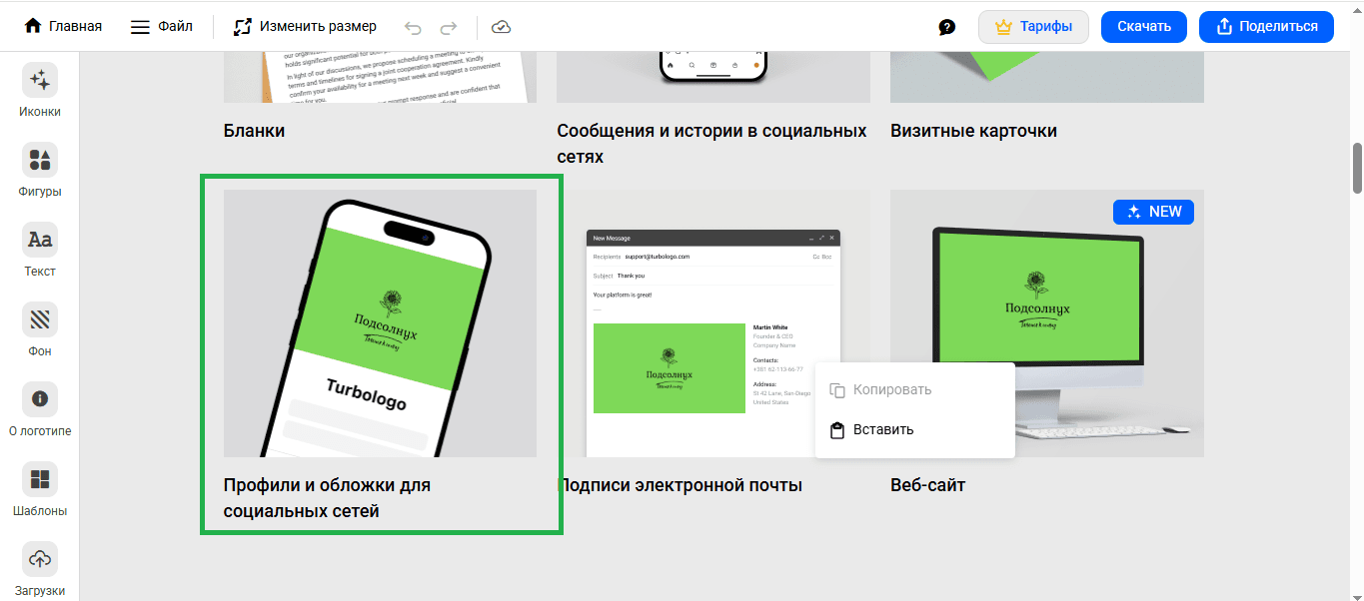The width and height of the screenshot is (1364, 601).
Task: Open the Фон background panel
Action: tap(40, 330)
